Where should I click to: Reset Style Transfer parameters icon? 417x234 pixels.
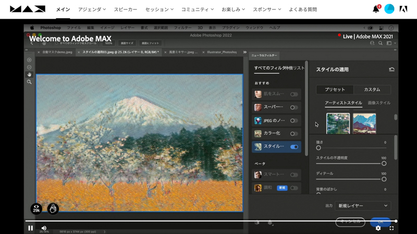[x=391, y=70]
